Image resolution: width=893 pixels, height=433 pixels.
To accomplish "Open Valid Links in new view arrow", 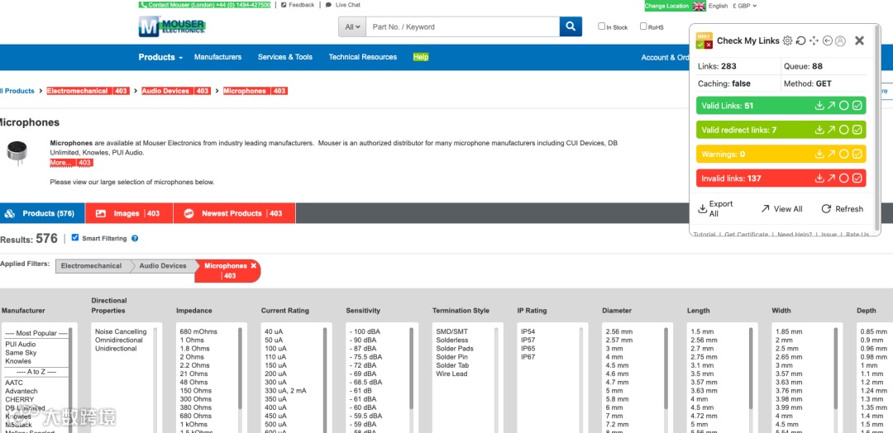I will click(x=832, y=106).
